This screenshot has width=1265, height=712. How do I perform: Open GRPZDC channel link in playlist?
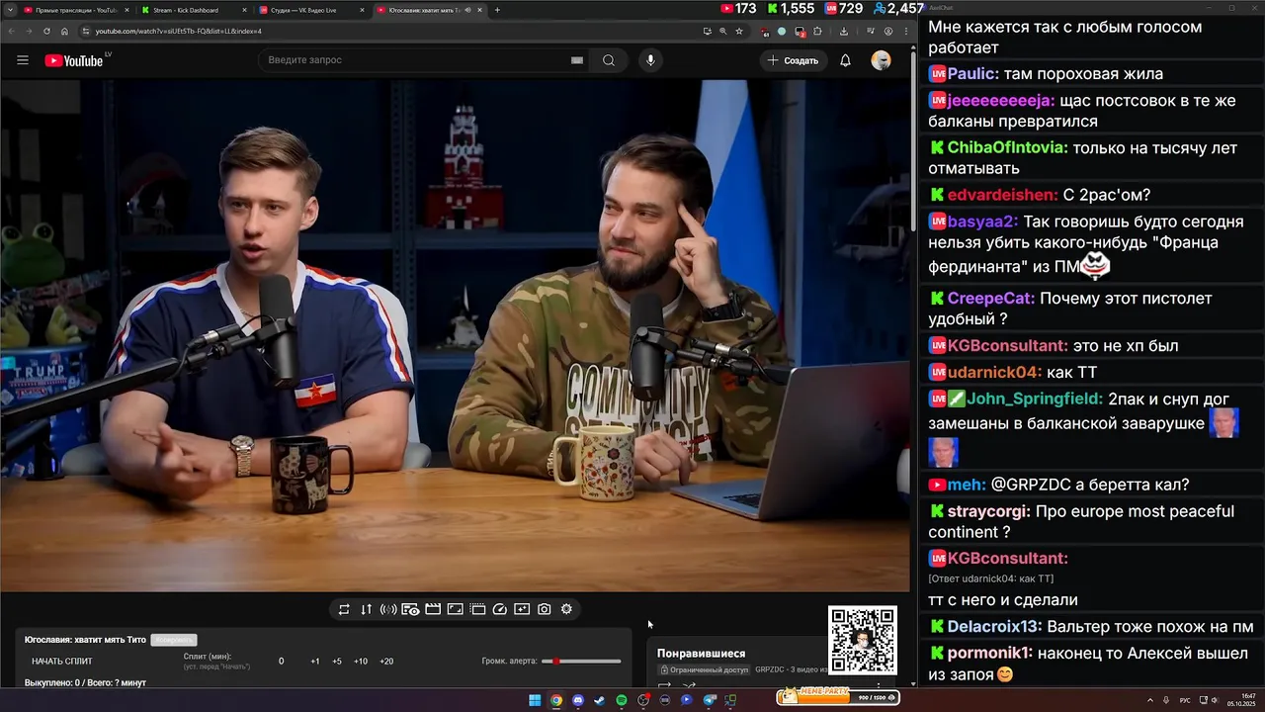(x=769, y=669)
